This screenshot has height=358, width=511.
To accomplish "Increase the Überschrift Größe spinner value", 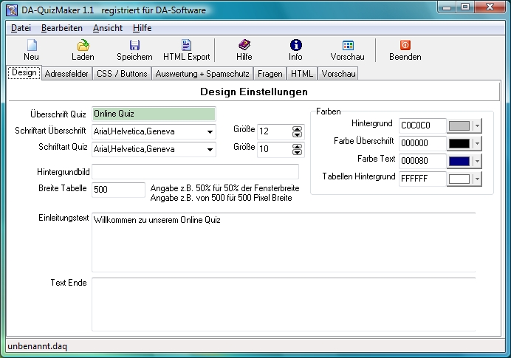I will point(298,128).
